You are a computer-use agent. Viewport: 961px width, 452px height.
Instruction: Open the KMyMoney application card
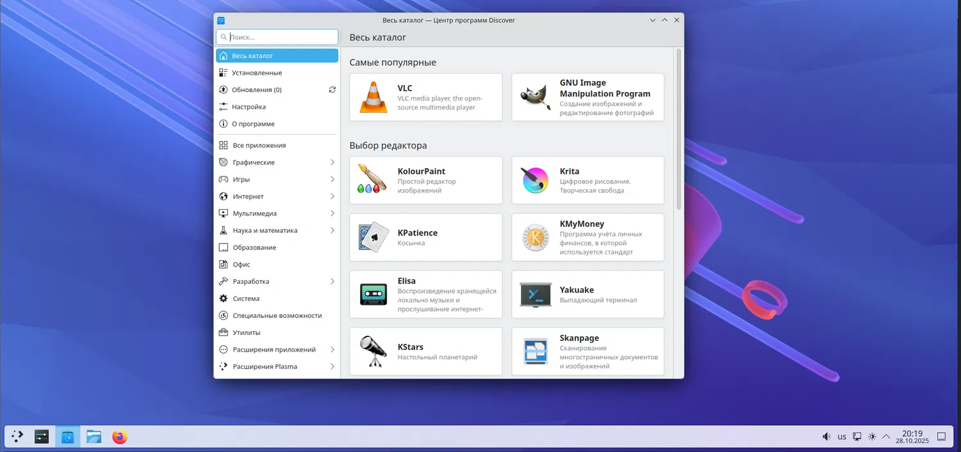click(x=588, y=237)
